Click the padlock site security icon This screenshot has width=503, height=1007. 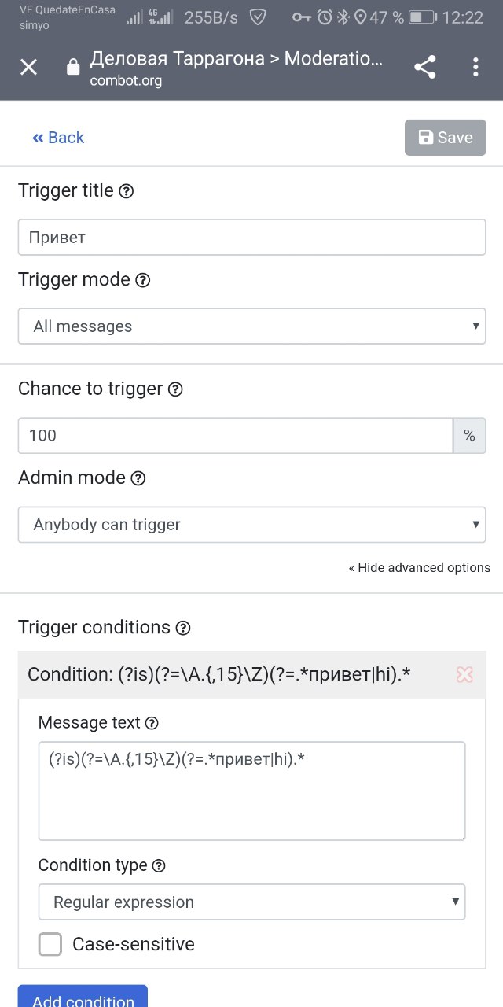click(73, 67)
